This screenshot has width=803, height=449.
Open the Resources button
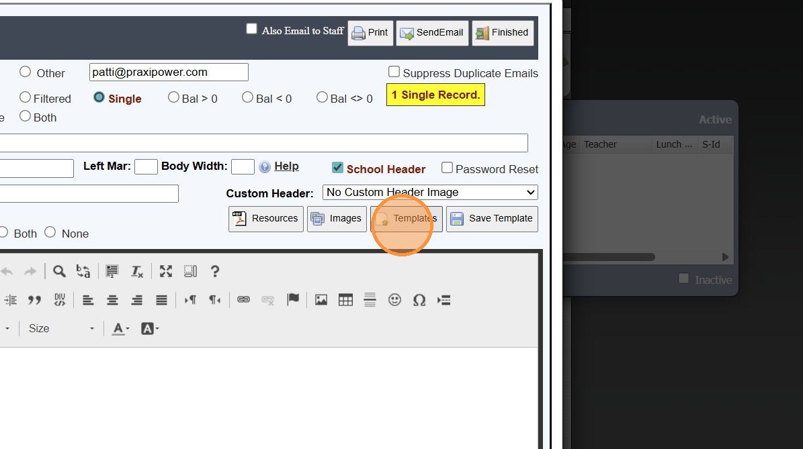tap(266, 219)
